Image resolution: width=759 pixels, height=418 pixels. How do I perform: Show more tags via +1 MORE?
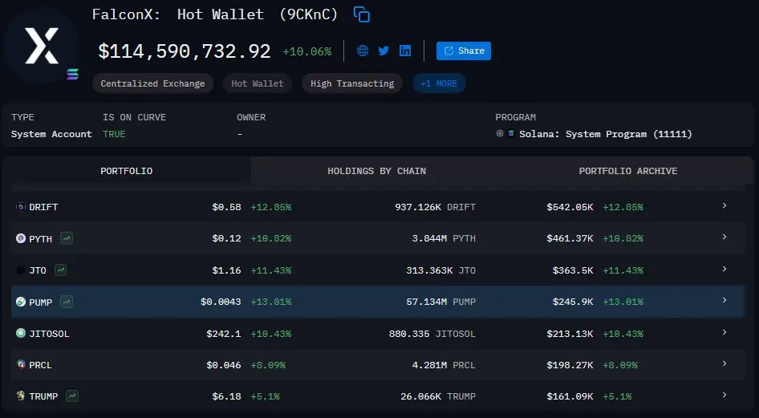coord(439,83)
